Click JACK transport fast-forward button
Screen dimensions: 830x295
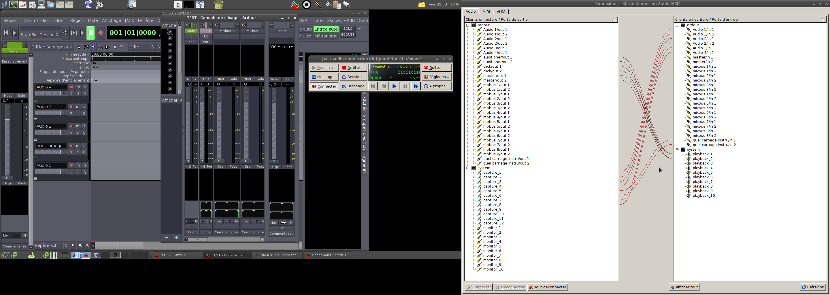coord(416,86)
